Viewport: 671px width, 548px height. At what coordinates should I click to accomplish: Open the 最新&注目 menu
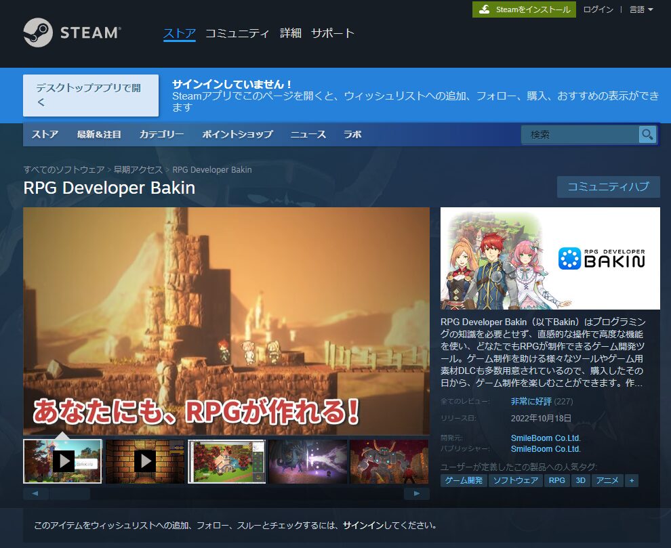pos(99,134)
